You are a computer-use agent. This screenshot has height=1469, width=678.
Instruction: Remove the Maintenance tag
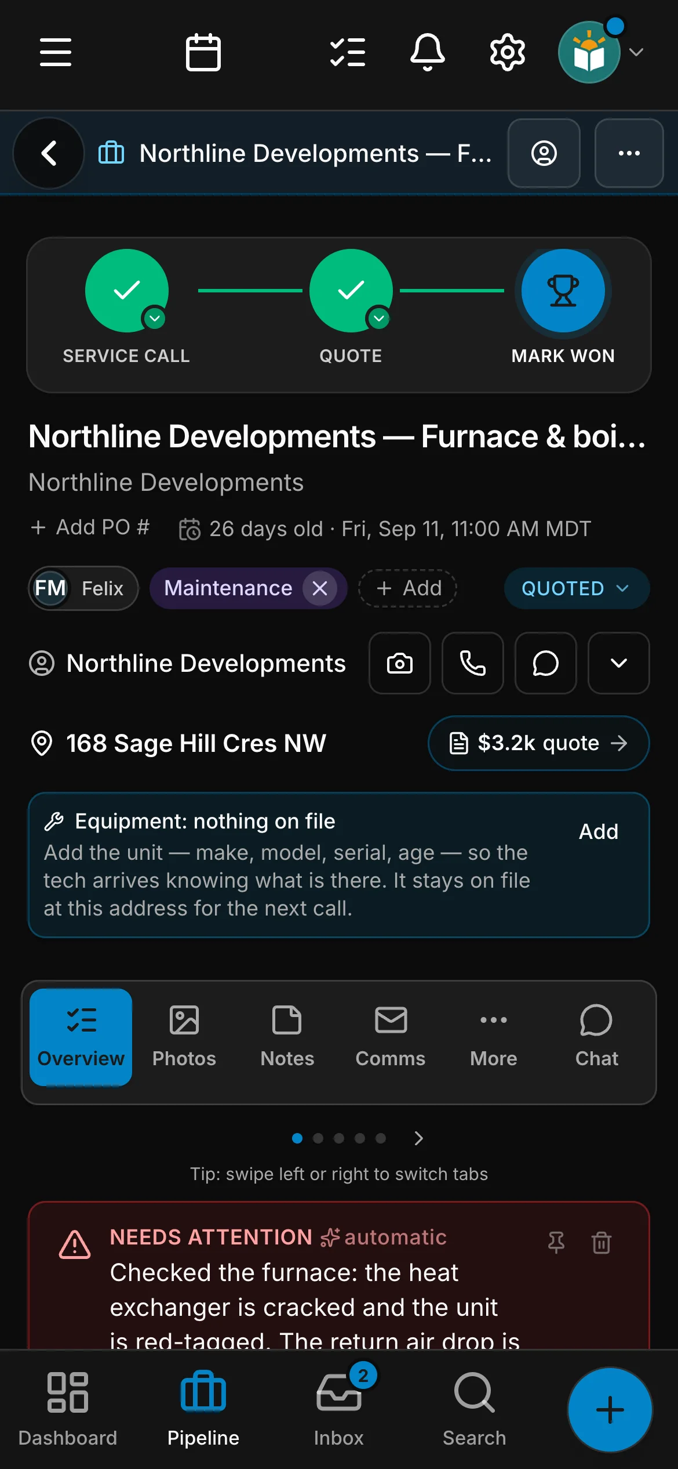tap(320, 588)
